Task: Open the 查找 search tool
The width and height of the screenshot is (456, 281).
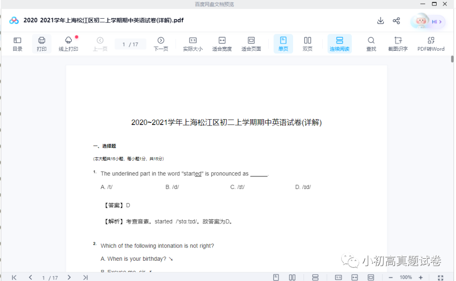Action: [x=371, y=44]
